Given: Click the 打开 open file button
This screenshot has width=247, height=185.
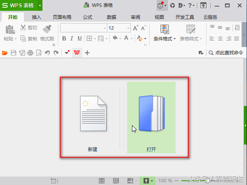Looking at the screenshot, I should [x=151, y=117].
